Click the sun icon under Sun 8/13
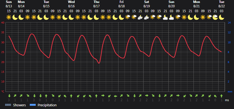 [x=9, y=17]
